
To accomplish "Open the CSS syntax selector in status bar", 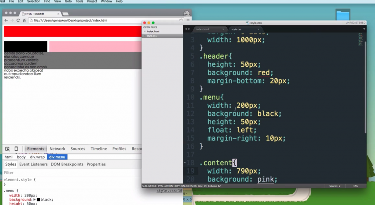I will tap(355, 186).
